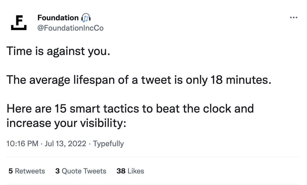Viewport: 307px width, 185px height.
Task: Click the Foundation profile avatar logo
Action: click(19, 23)
